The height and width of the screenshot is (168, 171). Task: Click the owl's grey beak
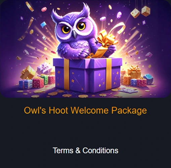click(74, 34)
